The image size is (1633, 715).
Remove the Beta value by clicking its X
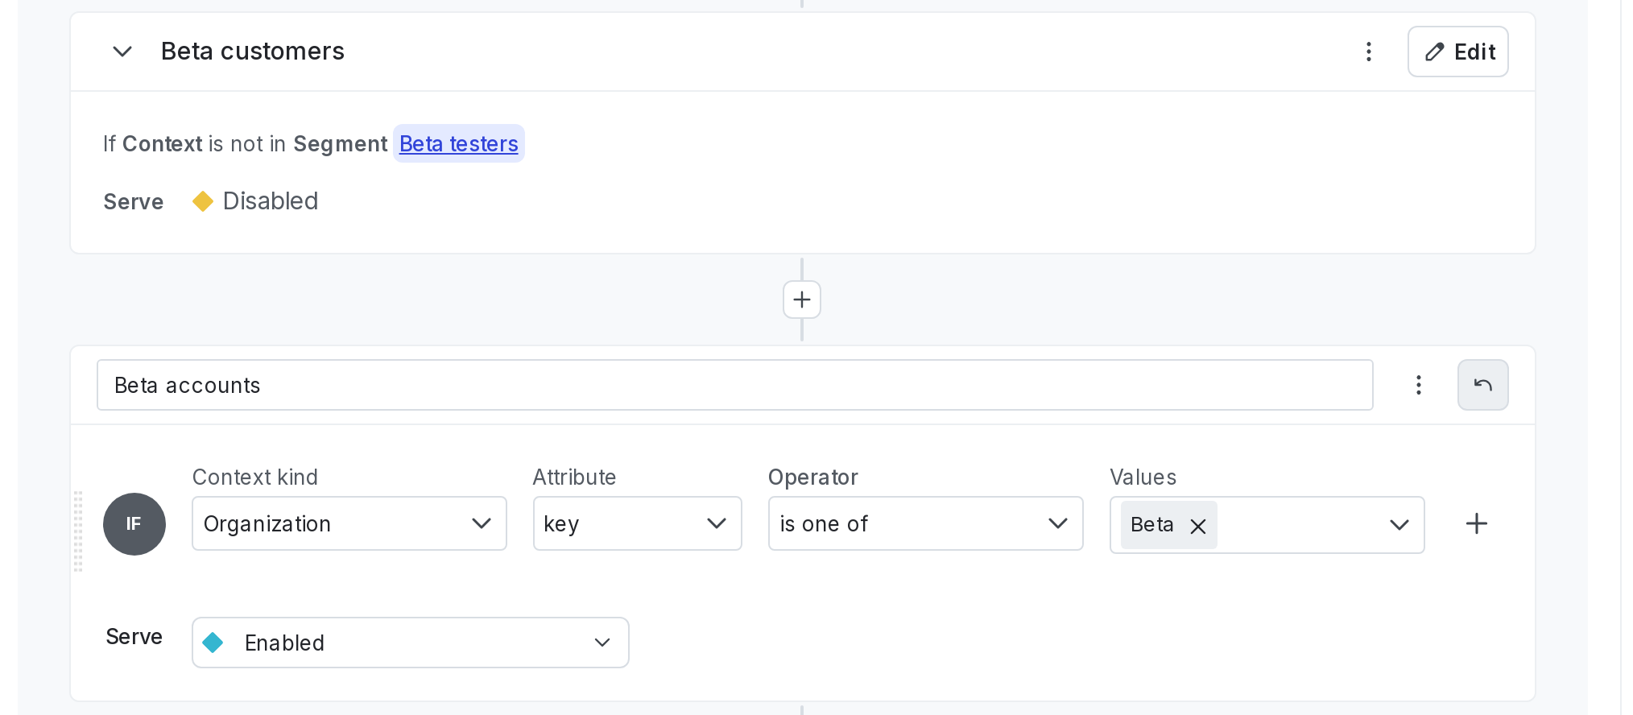1197,526
